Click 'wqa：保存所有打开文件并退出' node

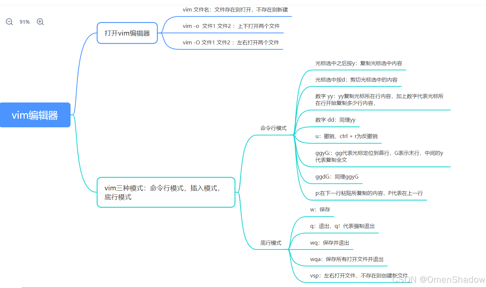click(347, 259)
